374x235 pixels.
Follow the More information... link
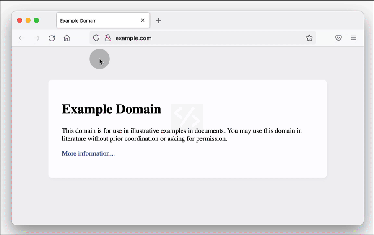[x=88, y=153]
